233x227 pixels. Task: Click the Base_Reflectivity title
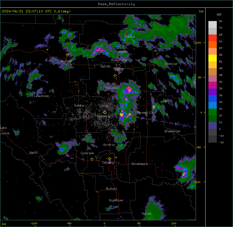(x=117, y=4)
